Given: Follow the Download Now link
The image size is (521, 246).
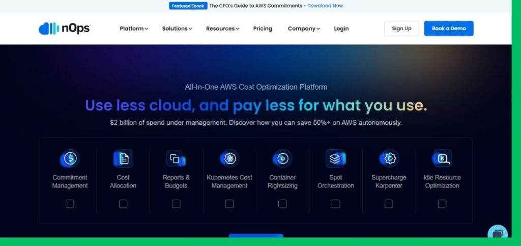Looking at the screenshot, I should click(325, 6).
